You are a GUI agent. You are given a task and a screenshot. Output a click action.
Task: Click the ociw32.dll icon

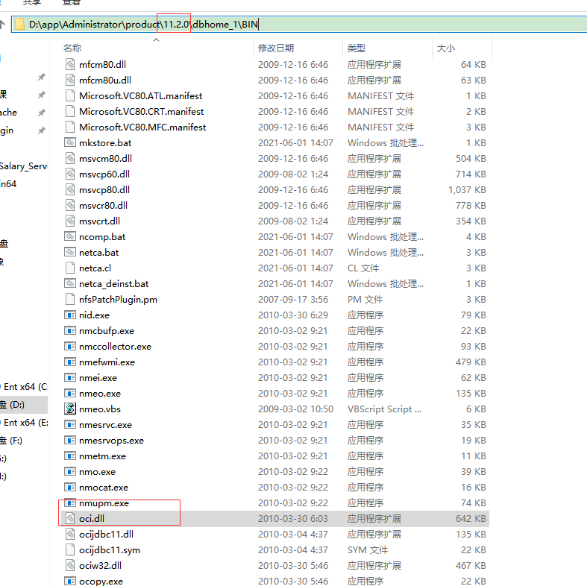click(x=70, y=565)
